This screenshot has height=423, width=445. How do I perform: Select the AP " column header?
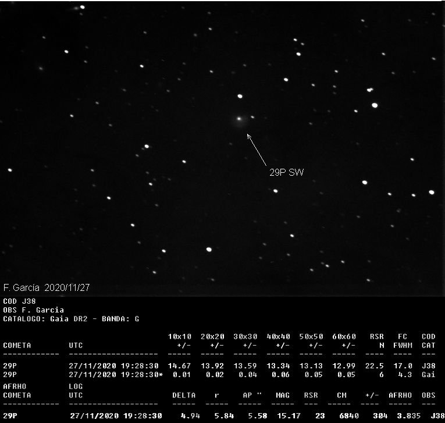click(x=252, y=395)
